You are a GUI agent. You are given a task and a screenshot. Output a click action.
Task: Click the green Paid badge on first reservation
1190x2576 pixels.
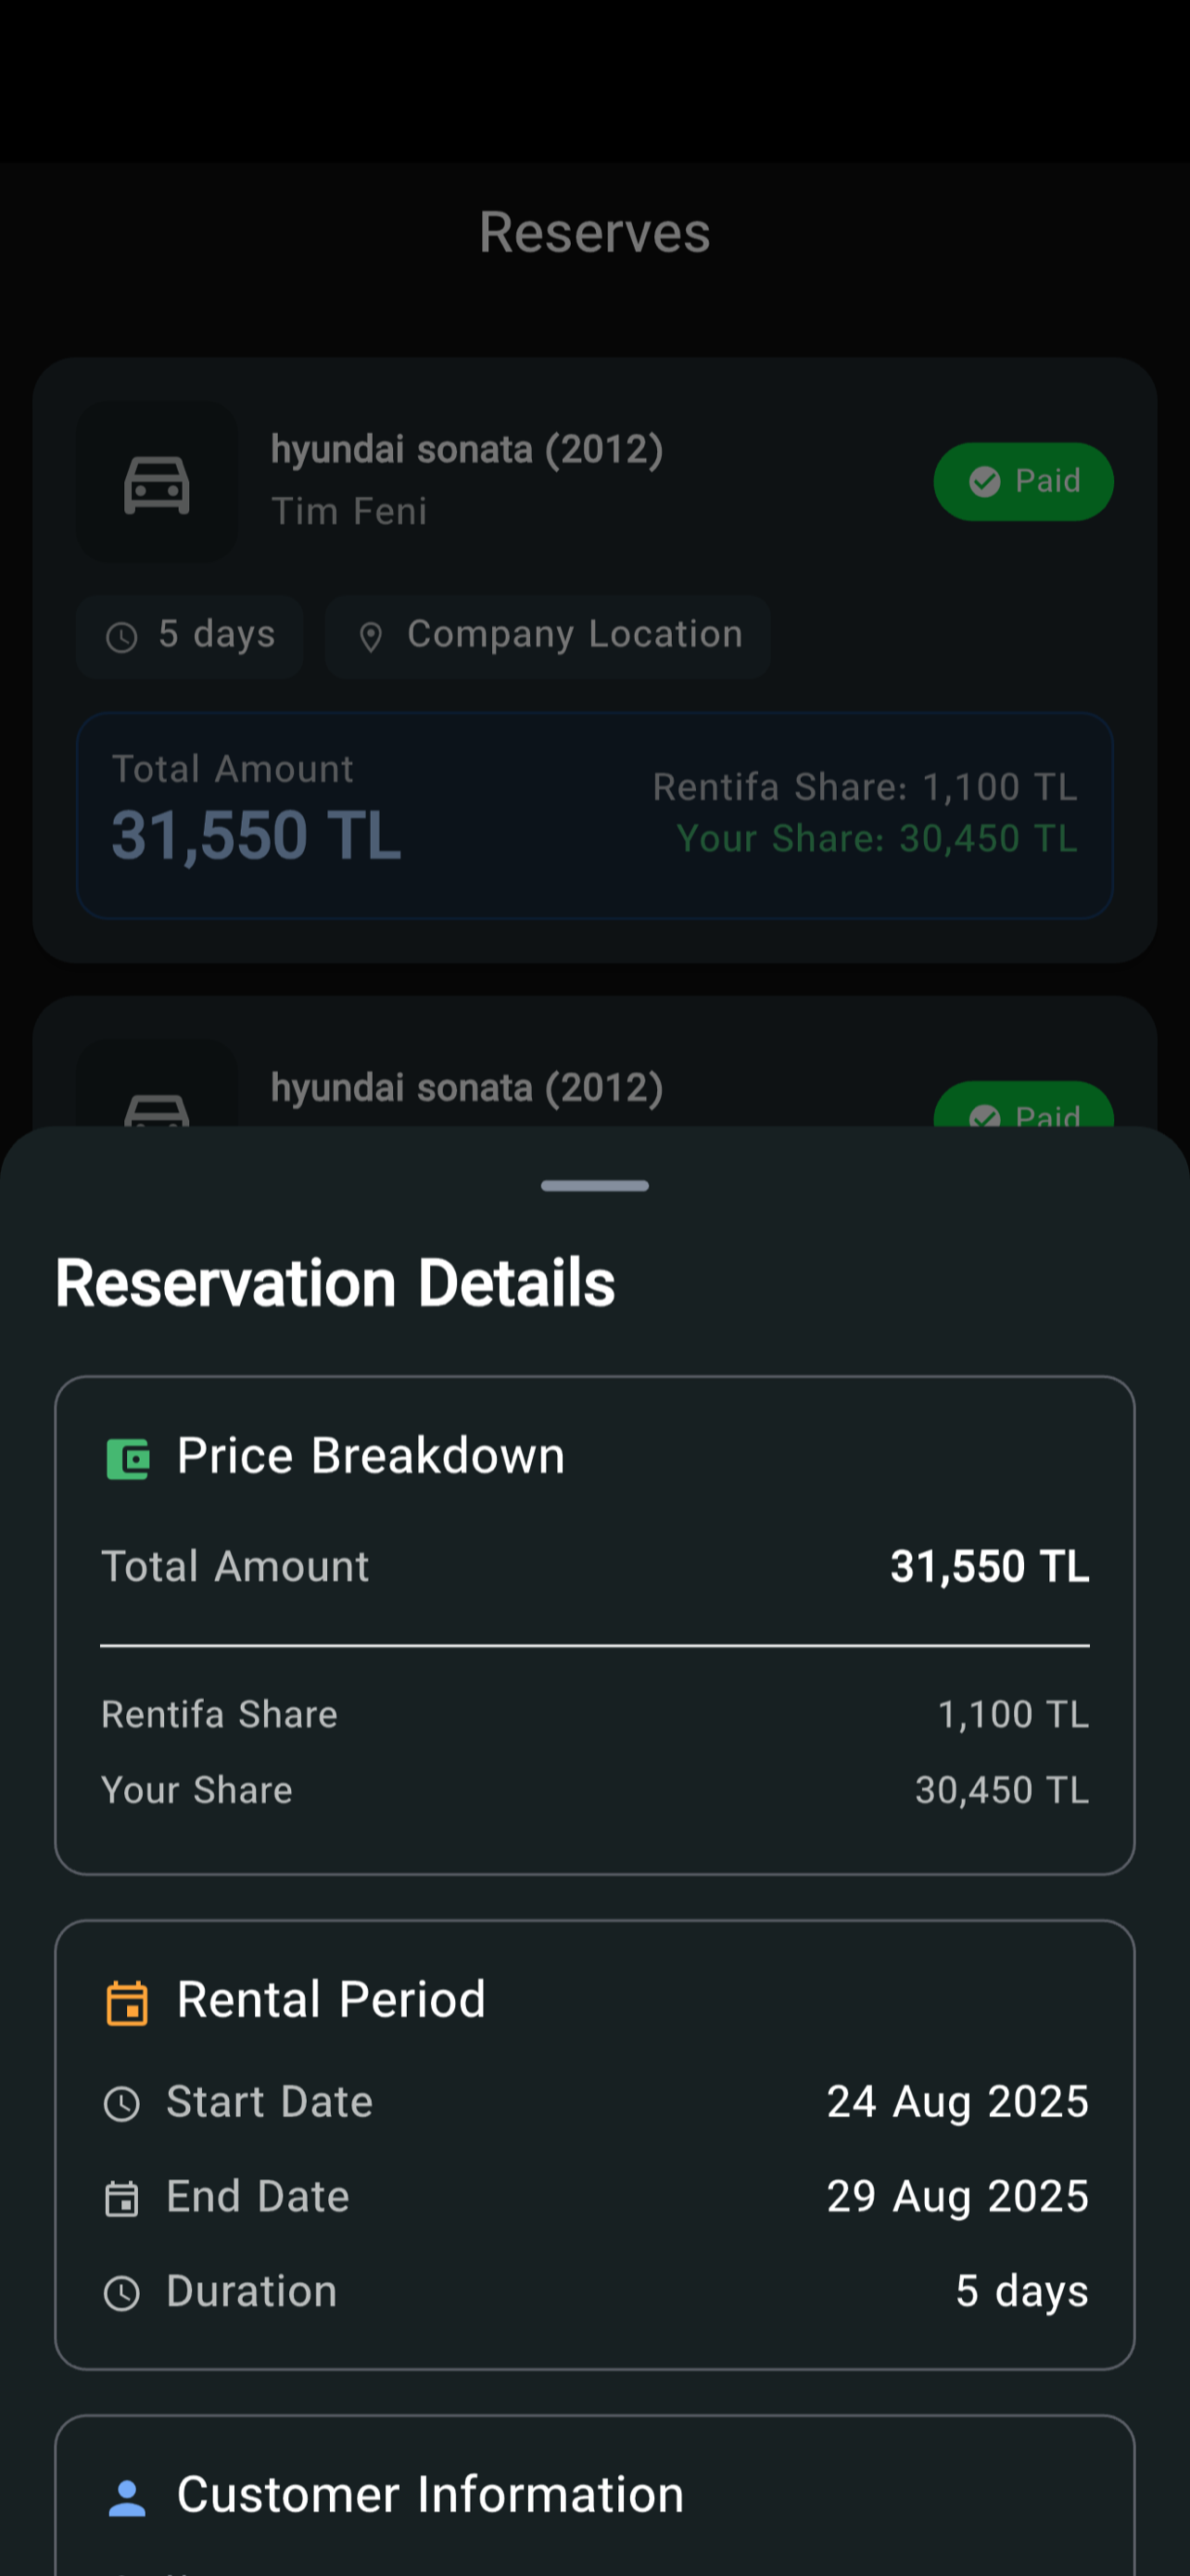[1023, 482]
